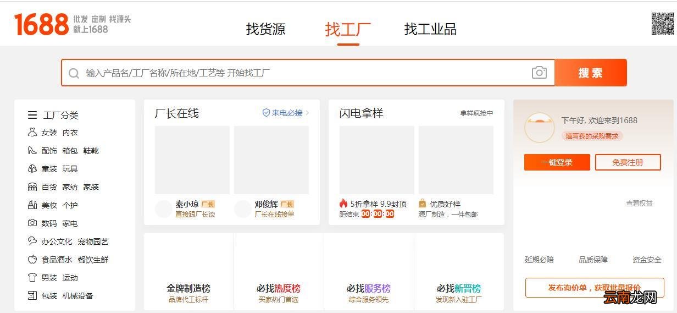677x313 pixels.
Task: Select 机械设备 category
Action: (x=78, y=296)
